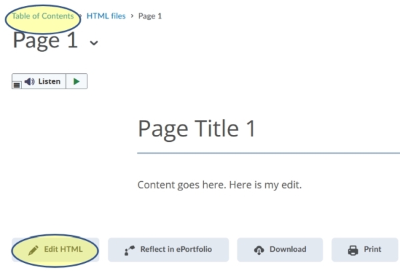This screenshot has width=400, height=271.
Task: Open the ReadSpeaker menu icon
Action: tap(17, 85)
